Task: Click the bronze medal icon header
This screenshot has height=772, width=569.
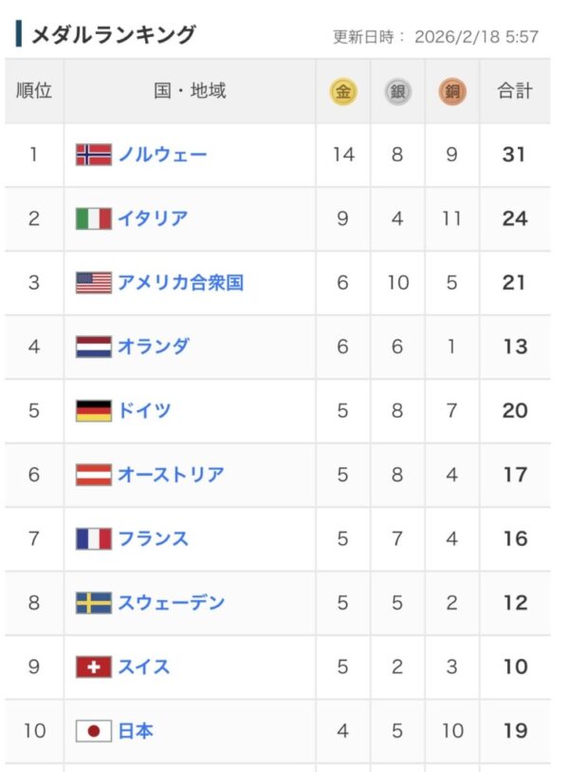Action: [452, 92]
